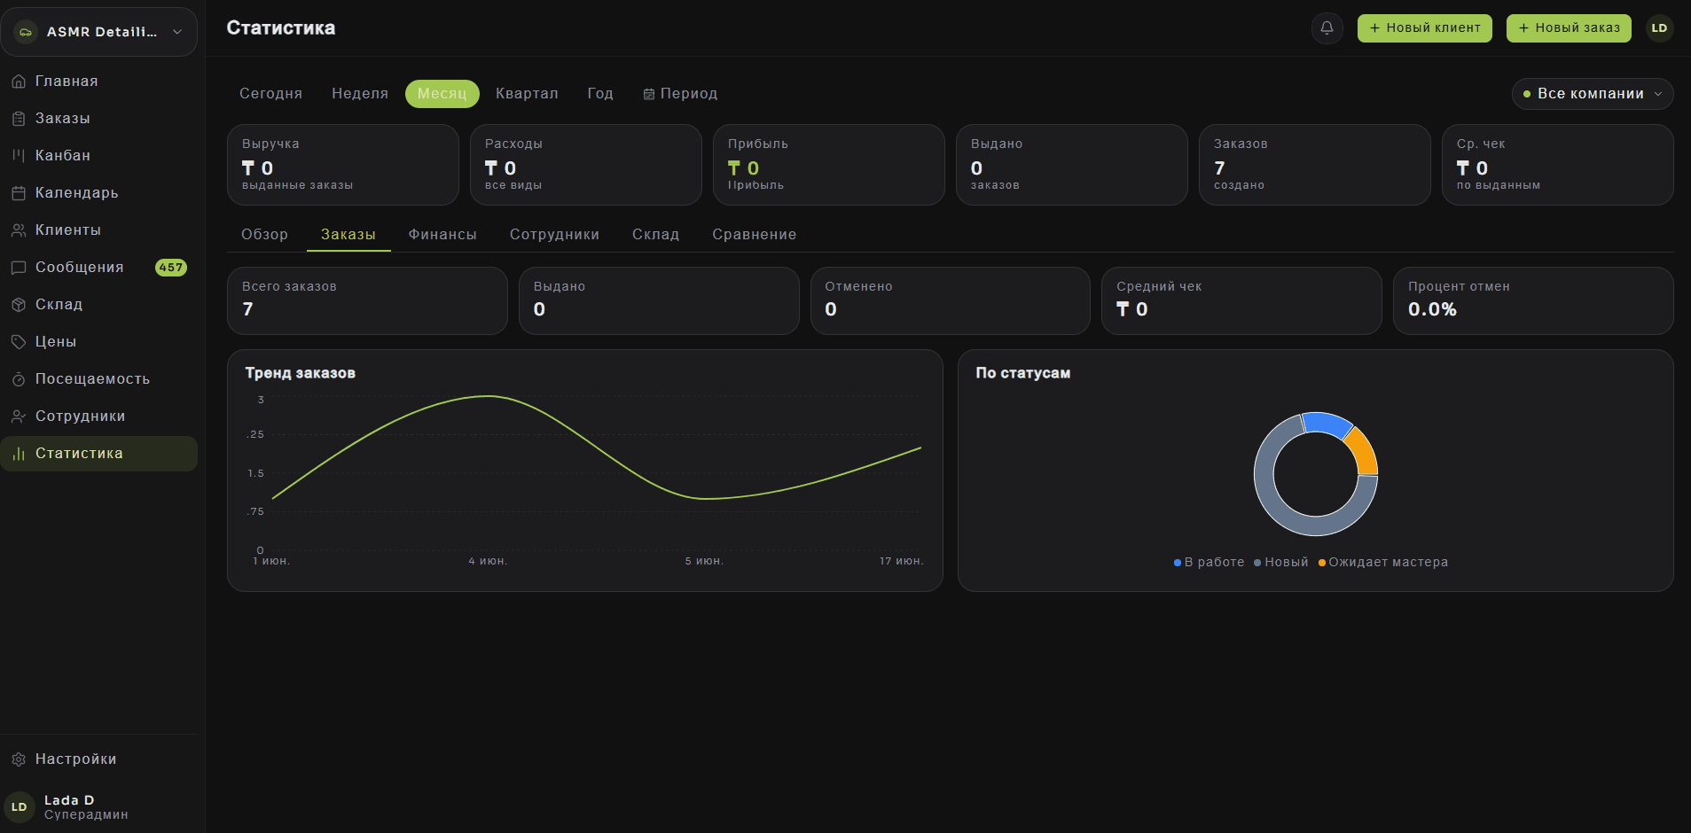Click the blue В работе legend dot

(x=1178, y=563)
